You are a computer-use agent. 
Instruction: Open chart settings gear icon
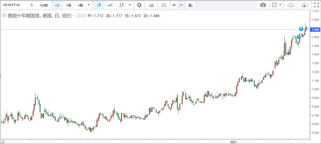coord(139,5)
